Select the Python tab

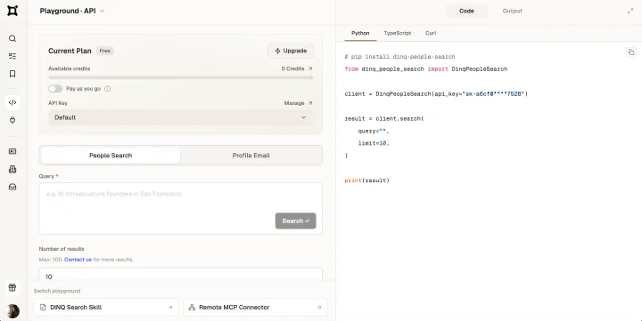pos(360,33)
